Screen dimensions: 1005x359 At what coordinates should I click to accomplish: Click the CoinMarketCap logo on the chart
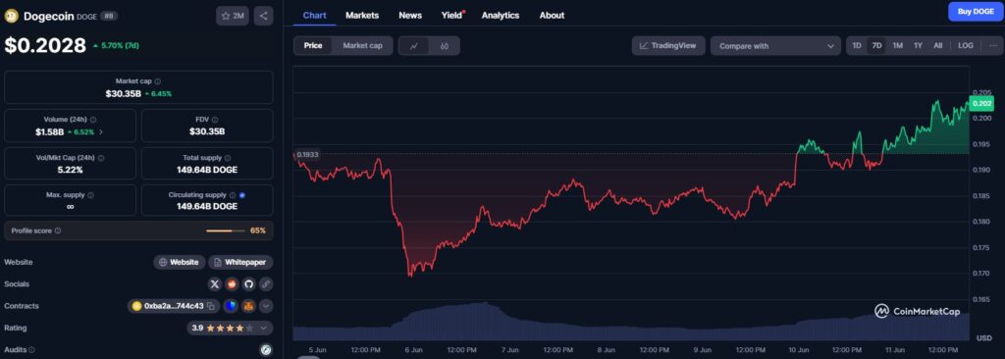918,311
